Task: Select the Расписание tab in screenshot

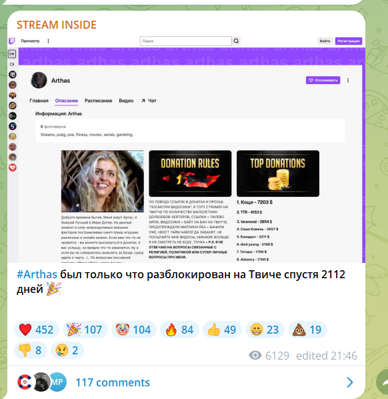Action: 99,101
